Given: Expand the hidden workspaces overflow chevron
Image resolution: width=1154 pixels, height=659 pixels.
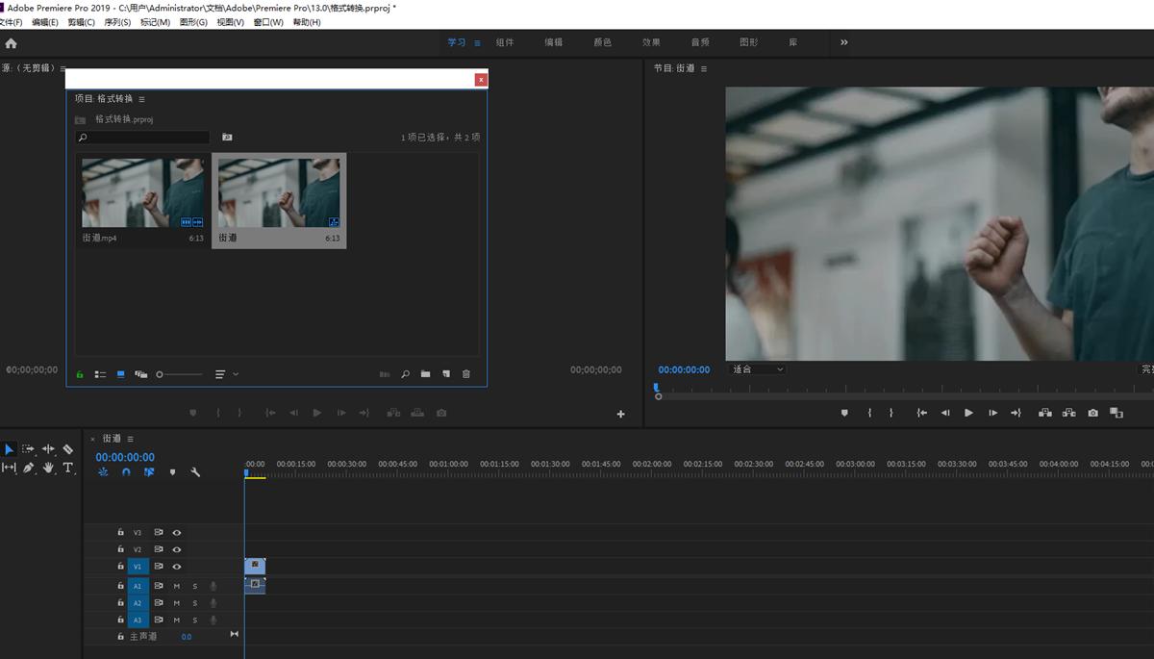Looking at the screenshot, I should pos(844,42).
